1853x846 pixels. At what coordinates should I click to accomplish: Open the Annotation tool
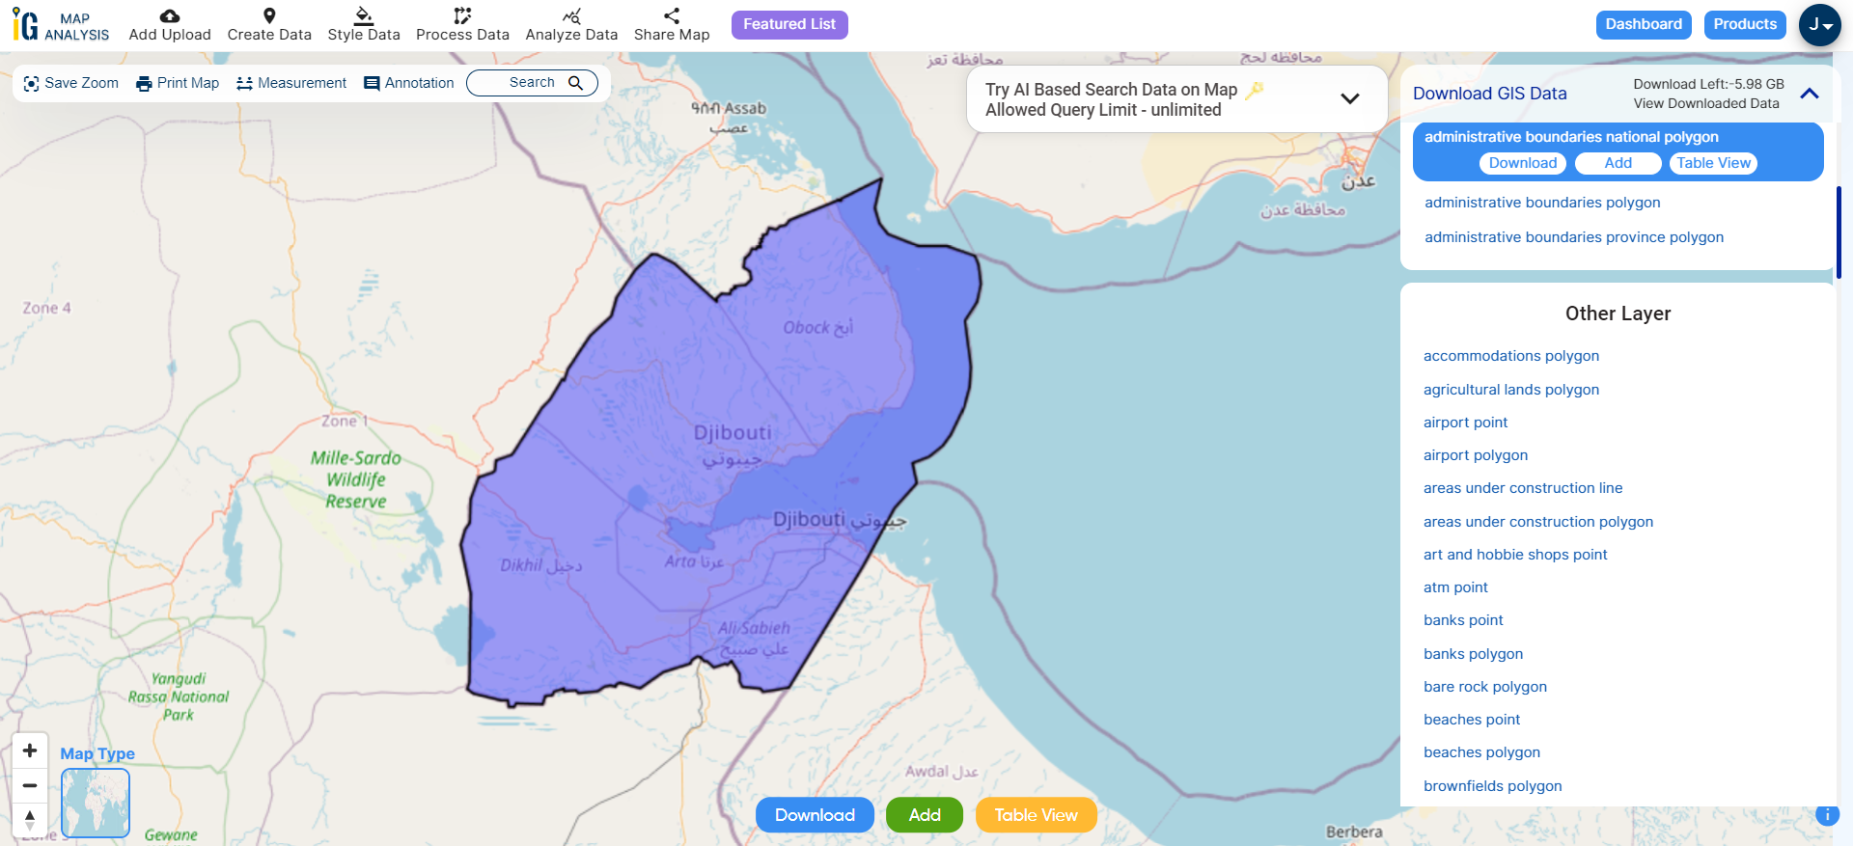pos(408,83)
